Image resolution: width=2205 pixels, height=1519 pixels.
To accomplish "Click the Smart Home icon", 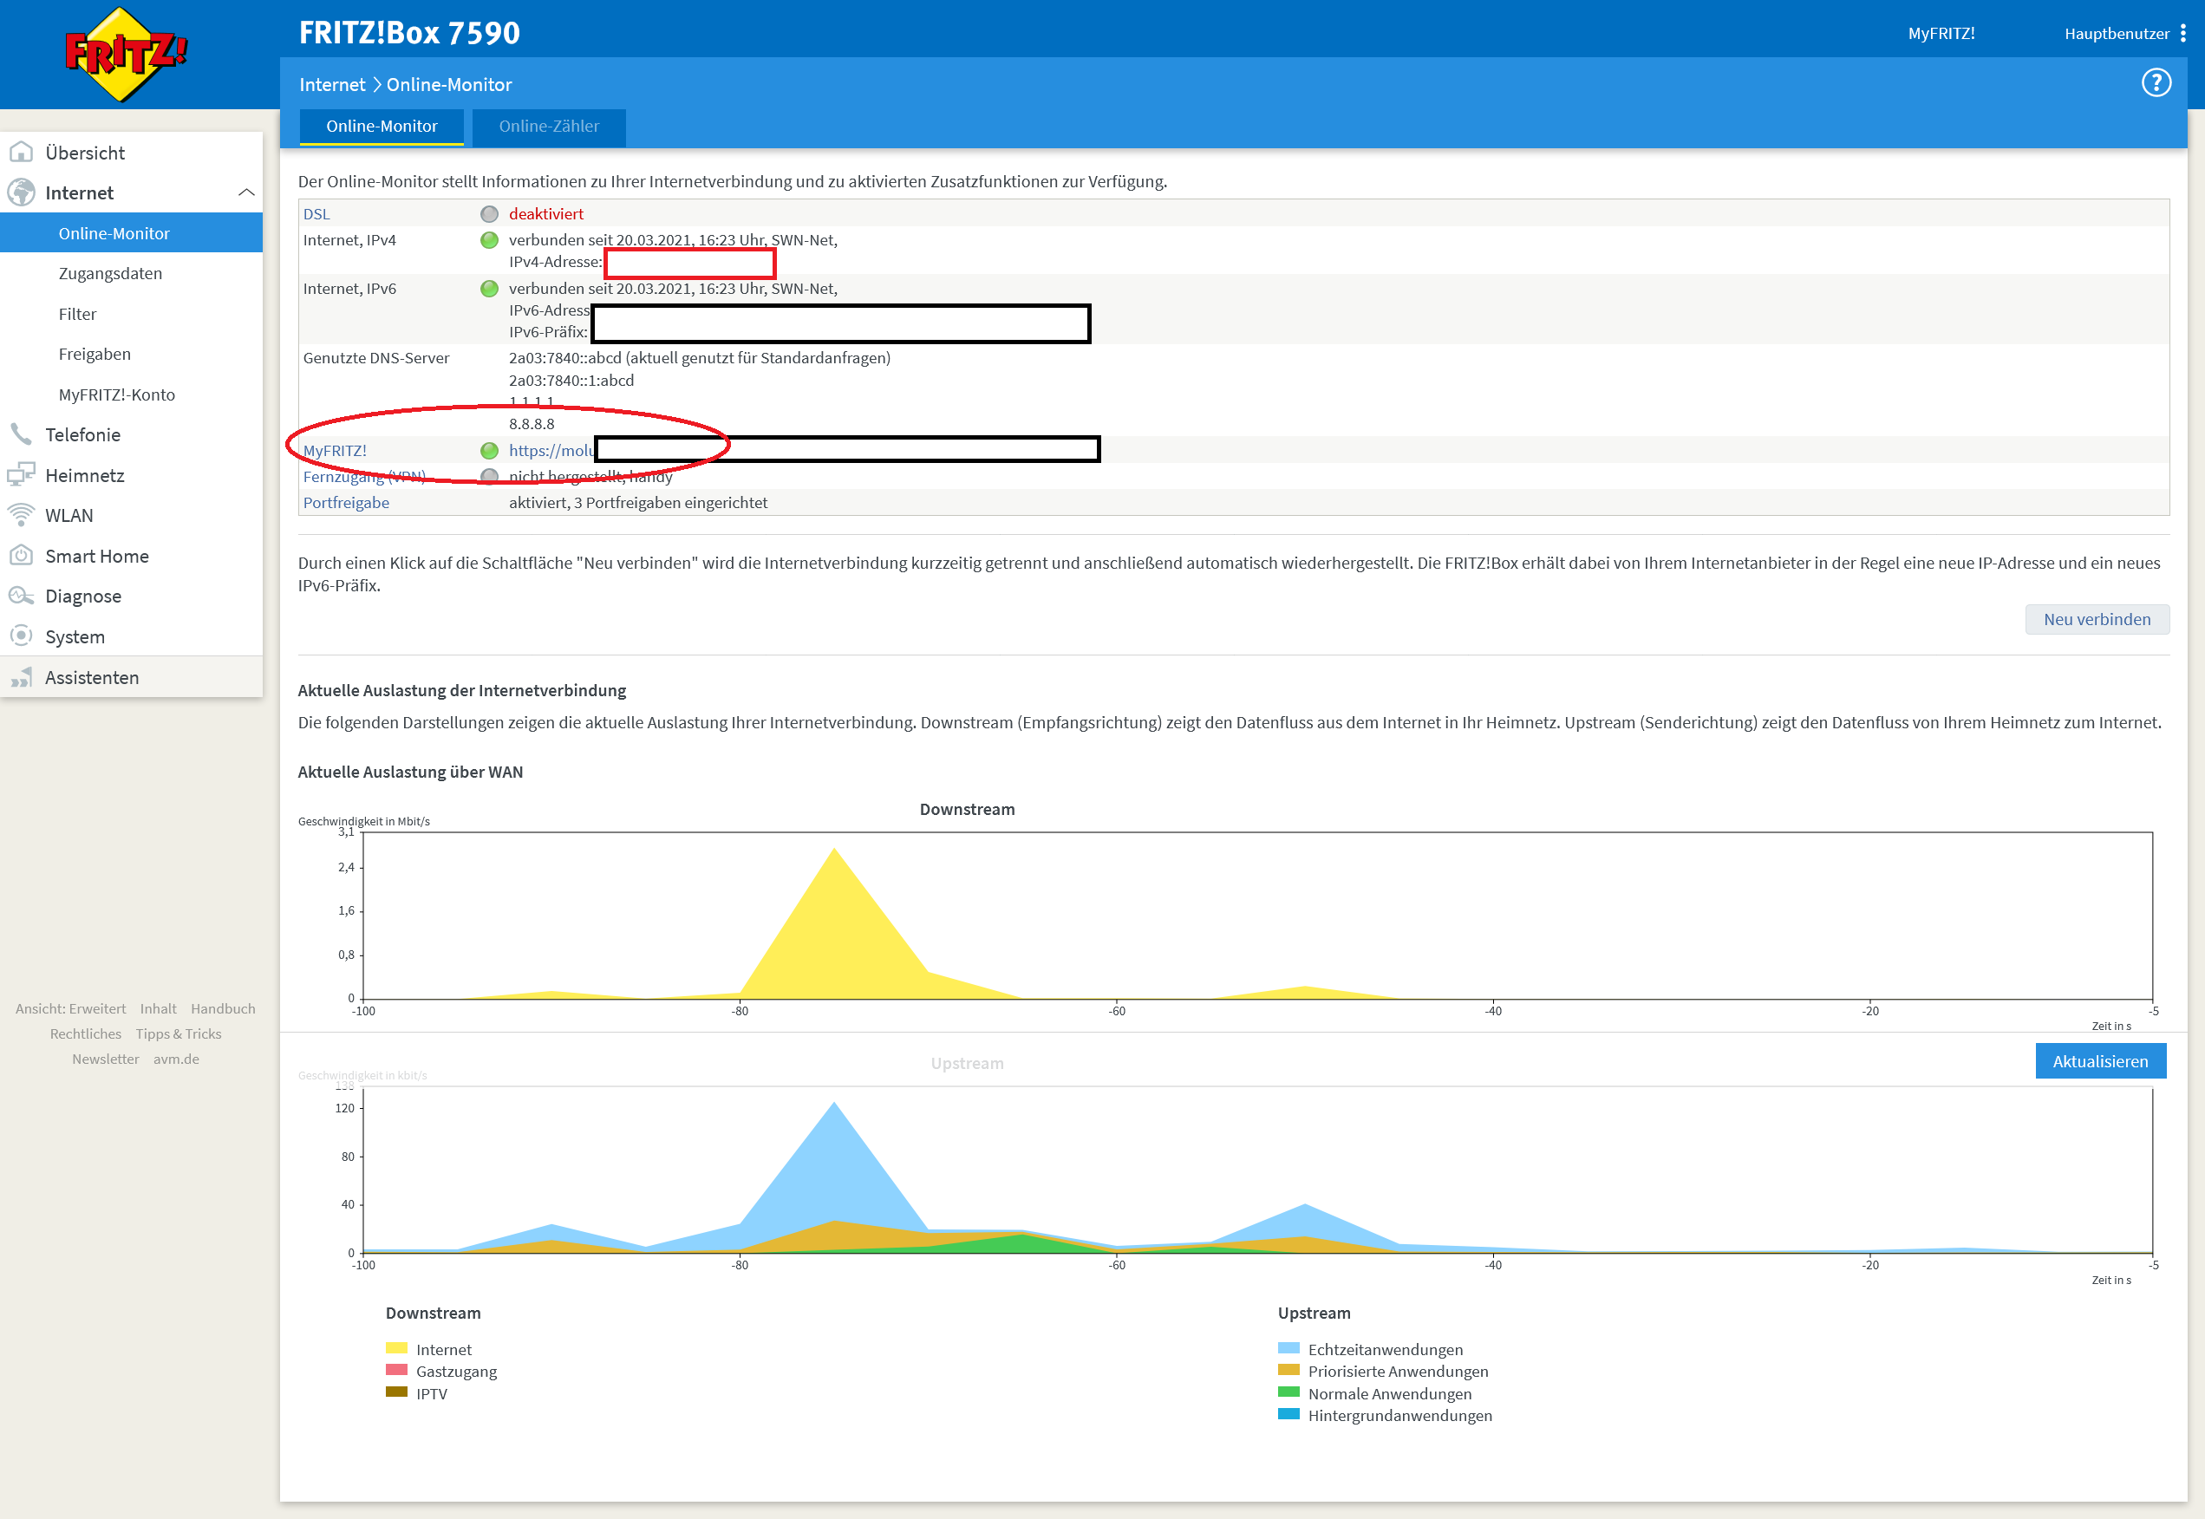I will coord(21,556).
